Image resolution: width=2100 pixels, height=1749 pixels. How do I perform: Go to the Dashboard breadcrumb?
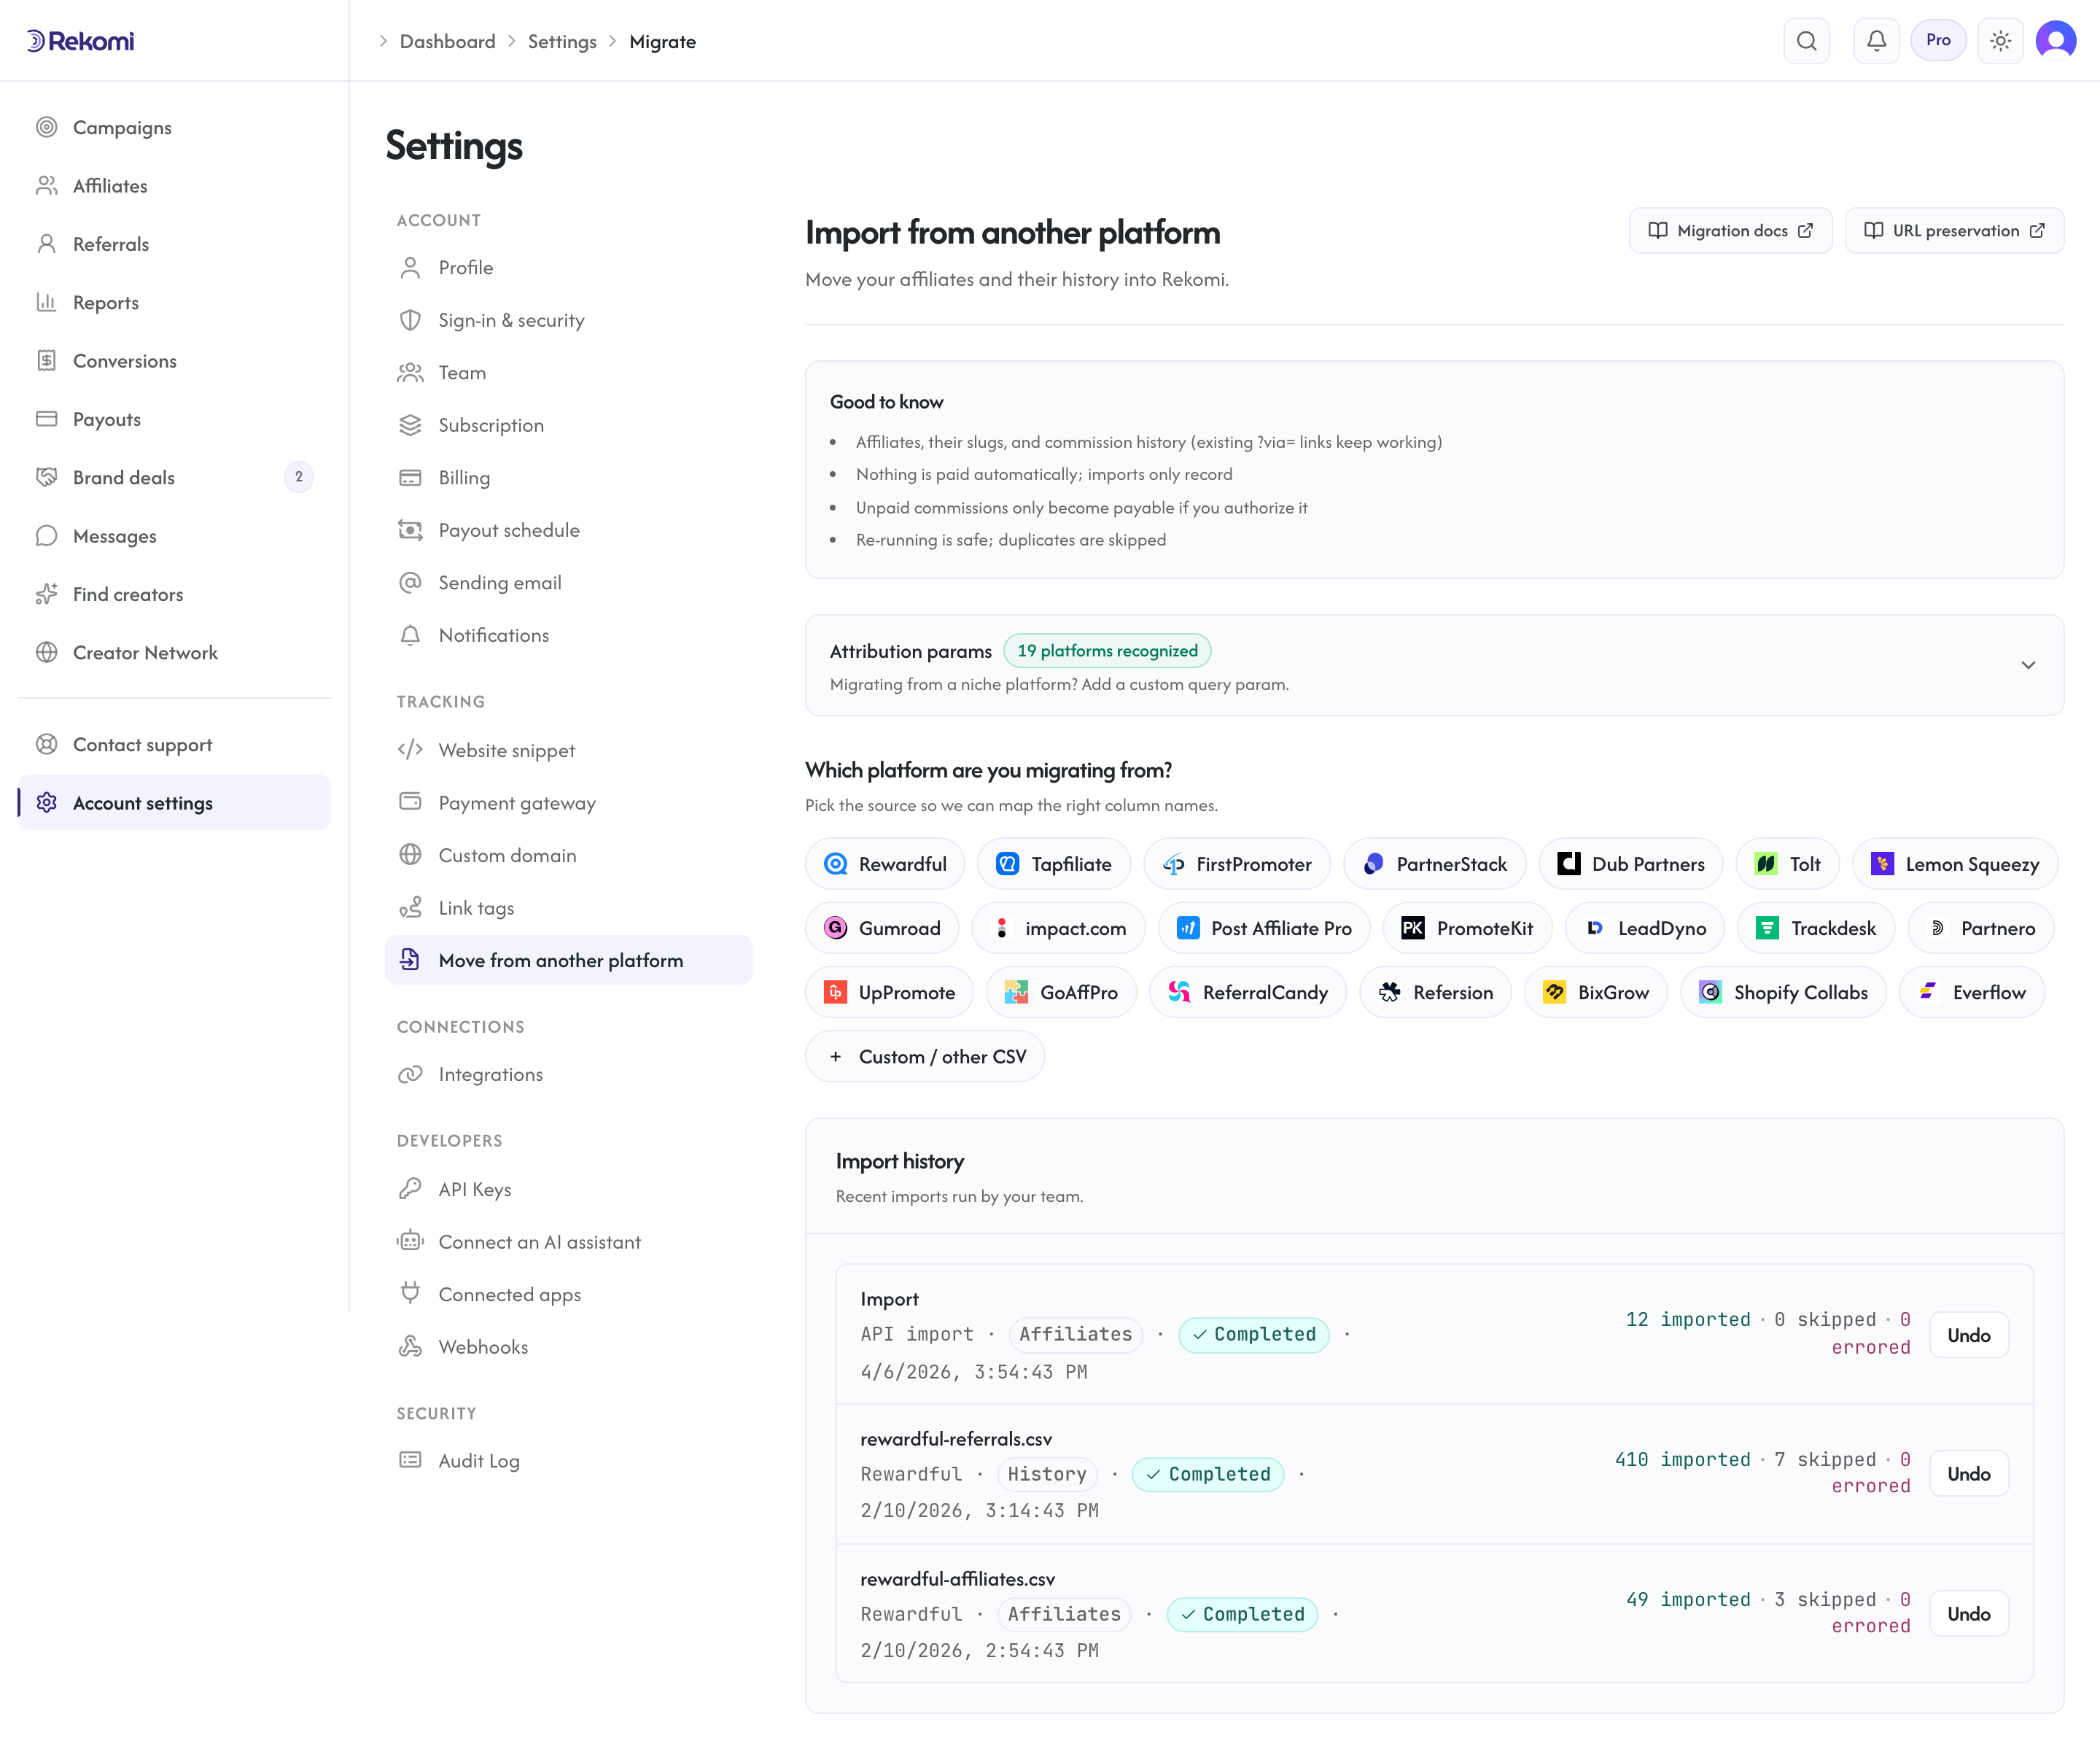coord(447,41)
